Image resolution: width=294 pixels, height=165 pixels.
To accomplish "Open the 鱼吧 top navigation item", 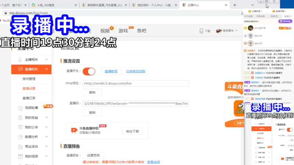I will pos(141,30).
